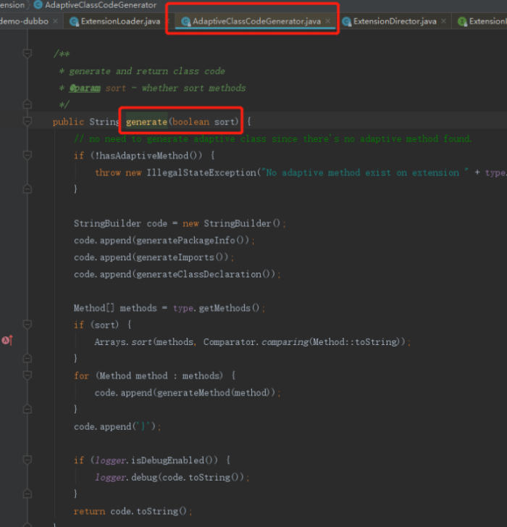507x527 pixels.
Task: Close the ExtensionDirector.java tab
Action: [x=443, y=21]
